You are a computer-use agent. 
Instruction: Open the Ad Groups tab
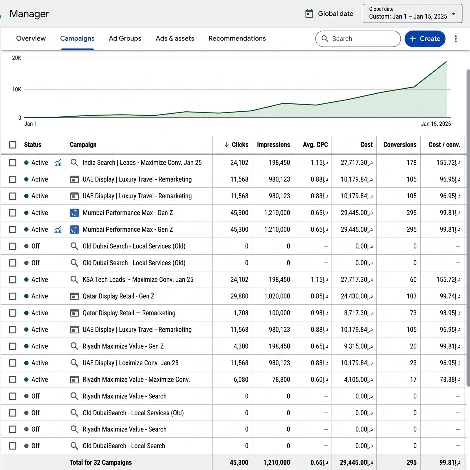pyautogui.click(x=125, y=38)
